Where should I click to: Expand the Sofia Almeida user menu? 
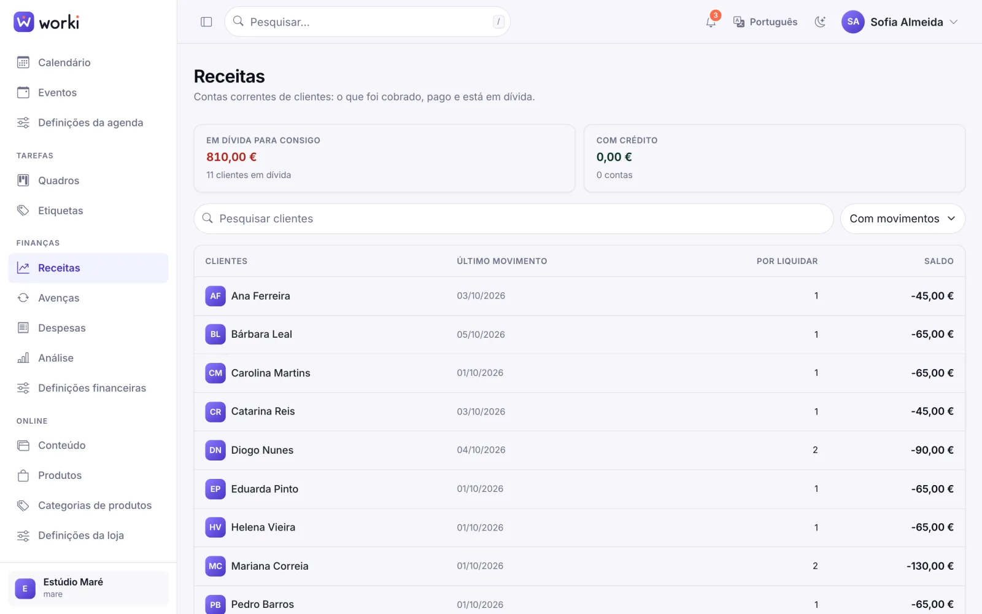click(900, 22)
